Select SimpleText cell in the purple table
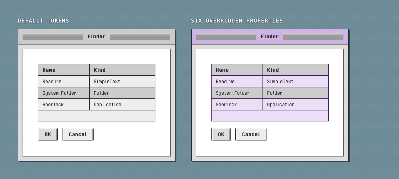Screen dimensions: 399x179 point(296,81)
